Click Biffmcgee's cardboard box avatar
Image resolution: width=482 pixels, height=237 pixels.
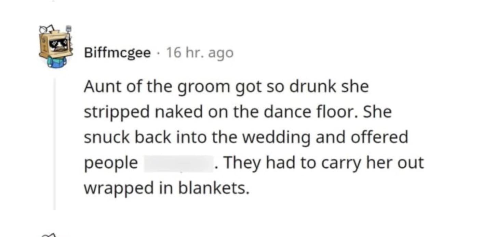click(x=55, y=46)
